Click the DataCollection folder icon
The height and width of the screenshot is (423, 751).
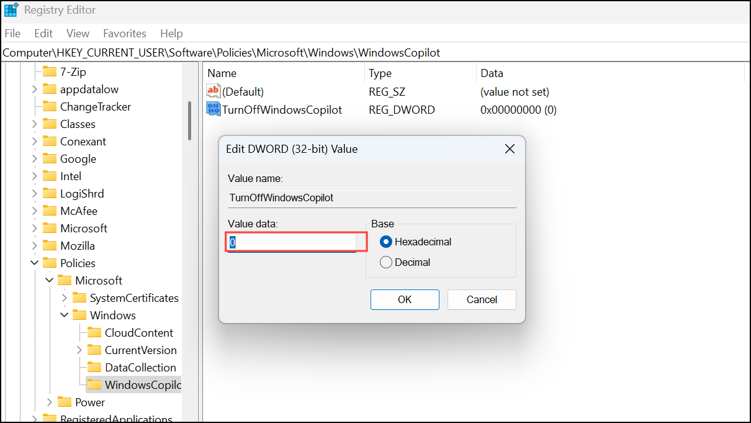(x=94, y=367)
